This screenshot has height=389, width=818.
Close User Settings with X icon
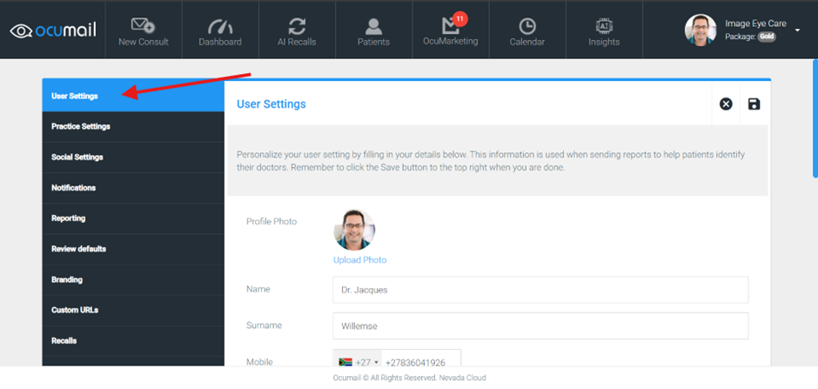(726, 104)
